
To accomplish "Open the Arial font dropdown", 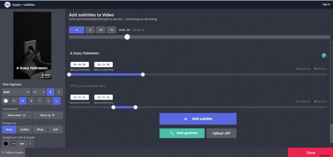I will point(16,92).
